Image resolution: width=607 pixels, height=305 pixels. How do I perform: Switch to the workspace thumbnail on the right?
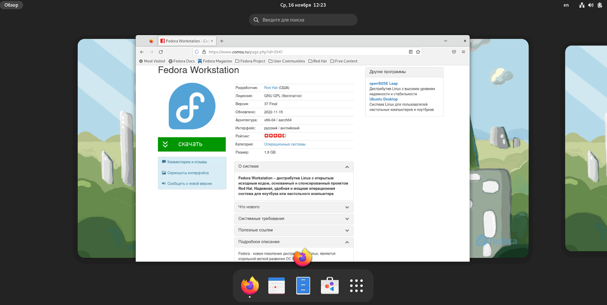[x=586, y=148]
